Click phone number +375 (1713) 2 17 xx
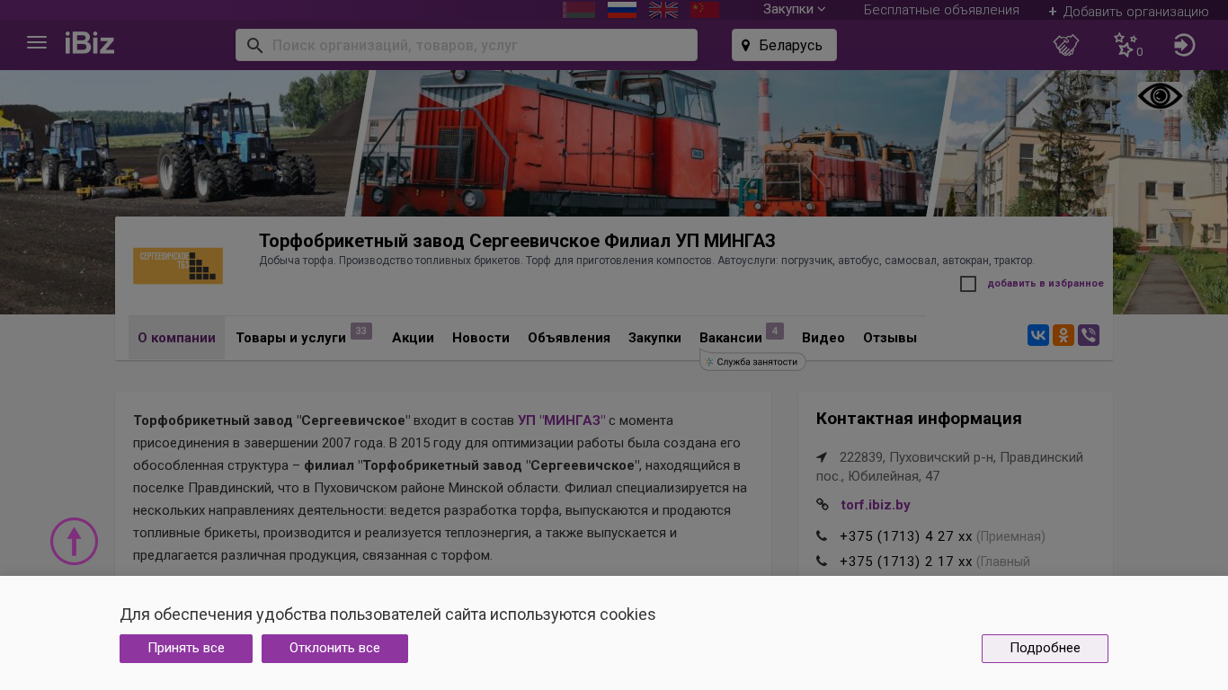This screenshot has width=1228, height=690. pyautogui.click(x=906, y=562)
